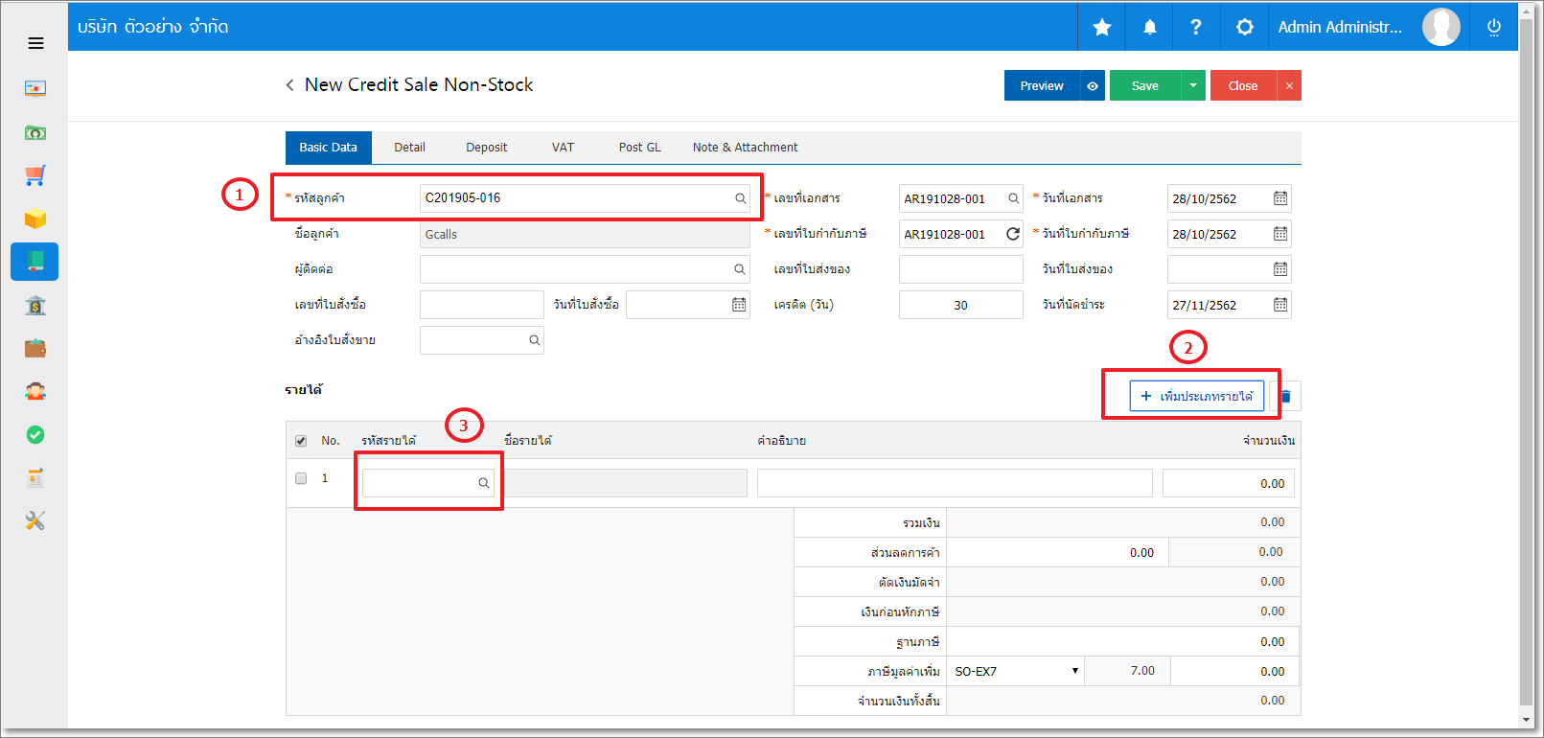The height and width of the screenshot is (738, 1544).
Task: Click the VAT rate 7.00 field
Action: [1128, 671]
